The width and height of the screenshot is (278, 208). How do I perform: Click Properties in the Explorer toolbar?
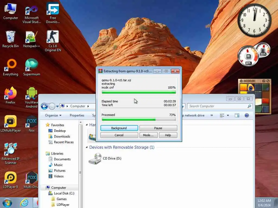click(x=77, y=115)
